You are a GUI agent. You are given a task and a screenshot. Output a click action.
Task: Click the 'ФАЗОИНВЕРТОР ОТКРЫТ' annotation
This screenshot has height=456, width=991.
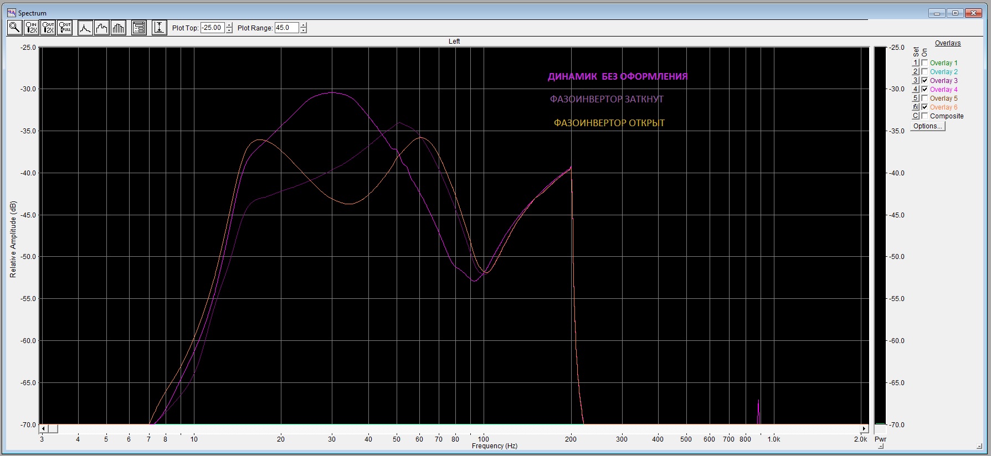click(609, 123)
